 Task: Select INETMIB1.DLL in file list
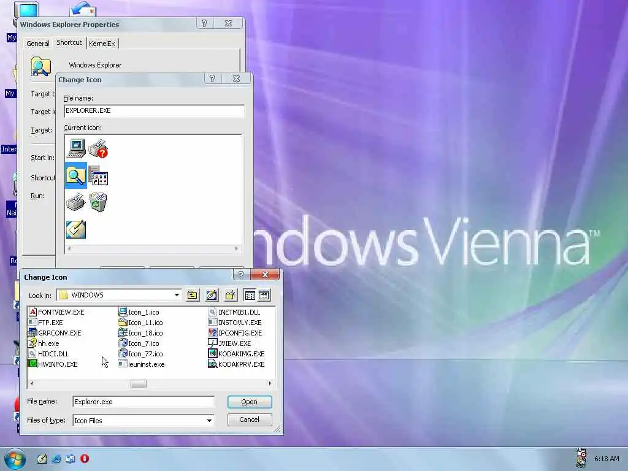(x=234, y=312)
